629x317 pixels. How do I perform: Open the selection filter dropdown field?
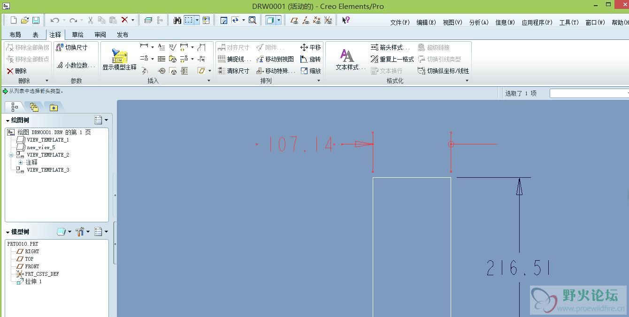(x=589, y=93)
